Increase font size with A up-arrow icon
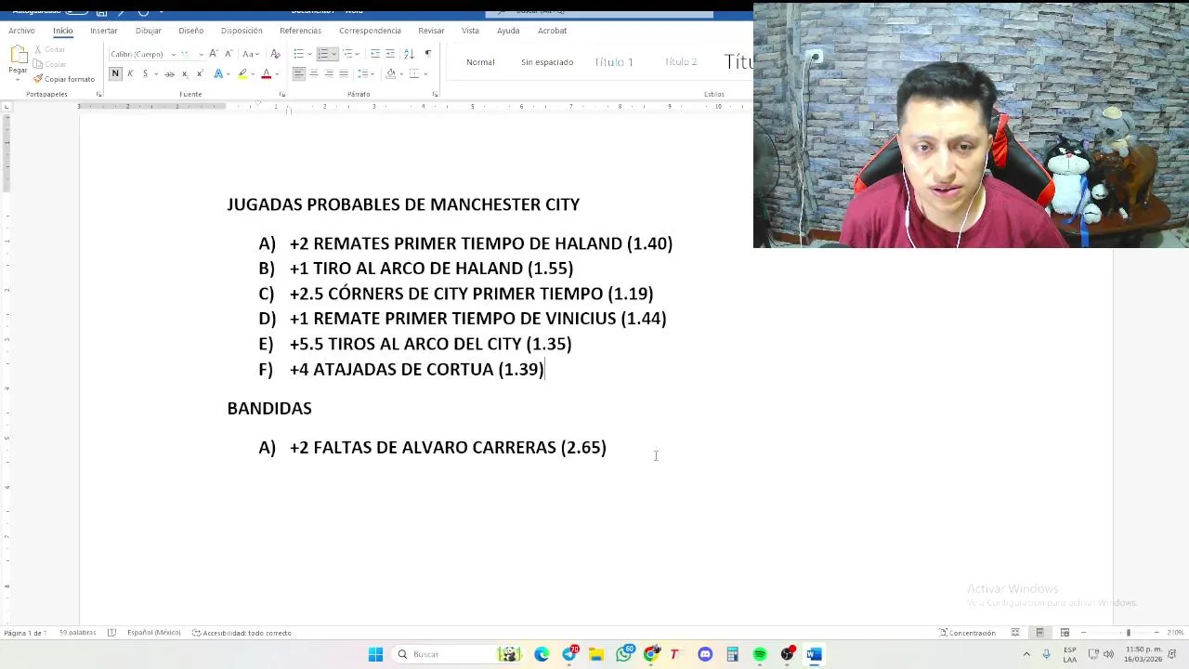This screenshot has width=1189, height=669. (214, 54)
